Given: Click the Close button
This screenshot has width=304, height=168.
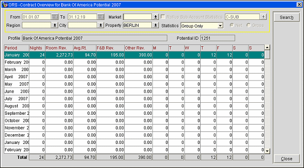Looking at the screenshot, I should click(286, 159).
